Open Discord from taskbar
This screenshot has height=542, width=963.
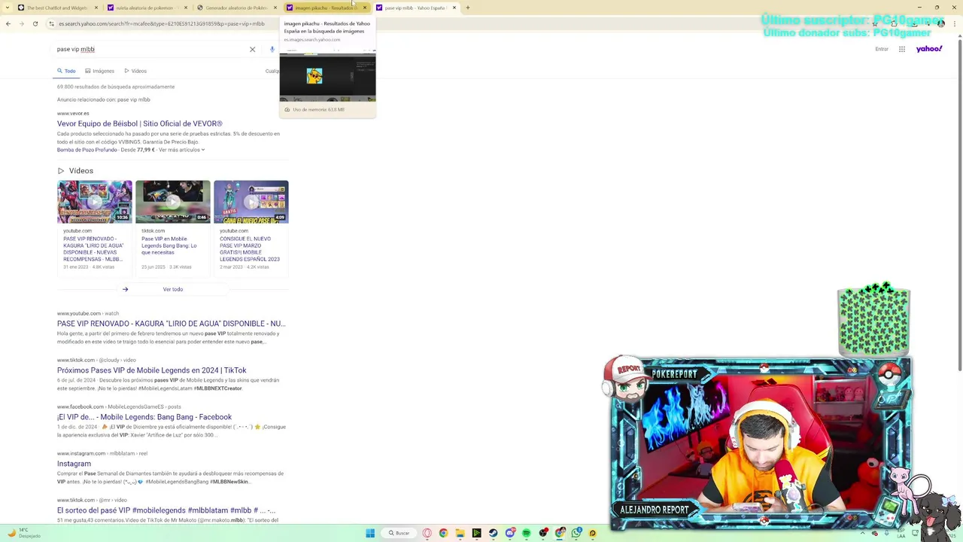(x=510, y=533)
